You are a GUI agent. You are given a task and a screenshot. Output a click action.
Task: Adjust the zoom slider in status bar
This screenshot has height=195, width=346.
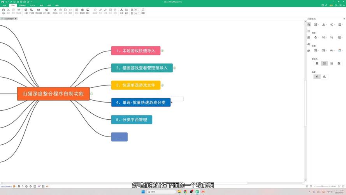click(x=322, y=186)
